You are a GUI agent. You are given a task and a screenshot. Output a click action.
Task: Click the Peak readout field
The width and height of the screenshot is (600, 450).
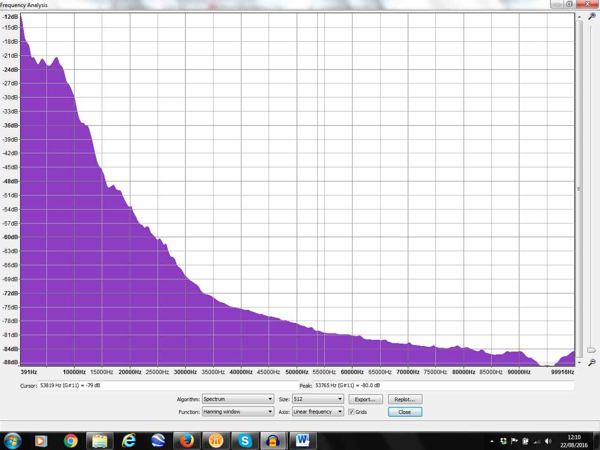click(x=444, y=386)
